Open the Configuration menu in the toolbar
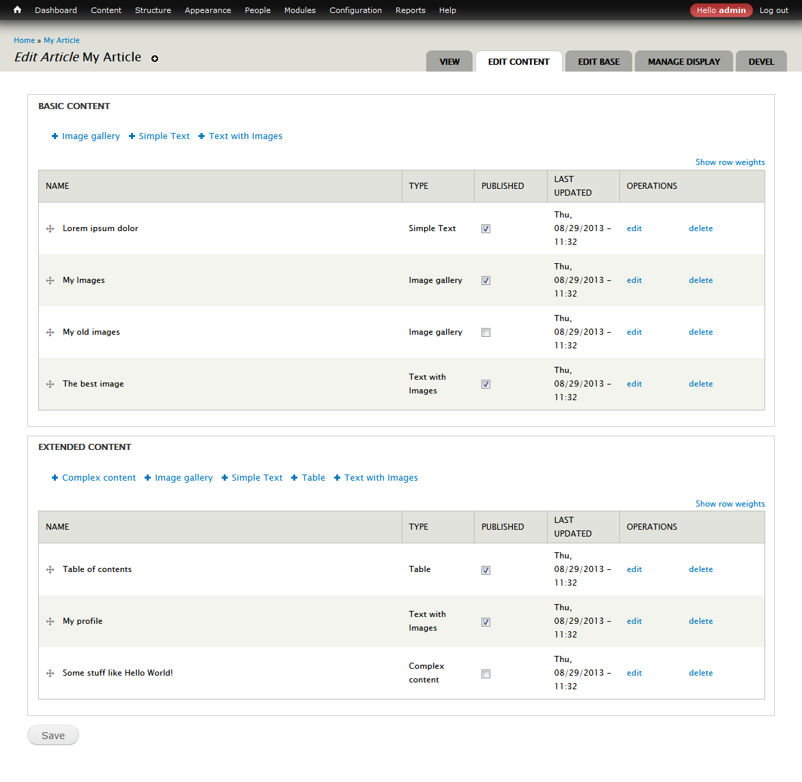 pos(355,10)
